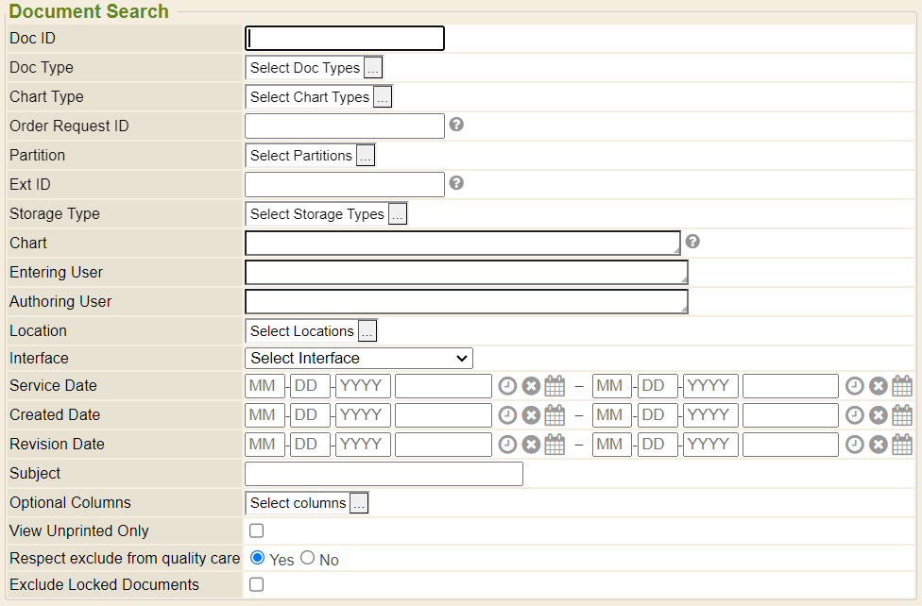Set current time for Service Date start
Image resolution: width=922 pixels, height=606 pixels.
click(507, 386)
